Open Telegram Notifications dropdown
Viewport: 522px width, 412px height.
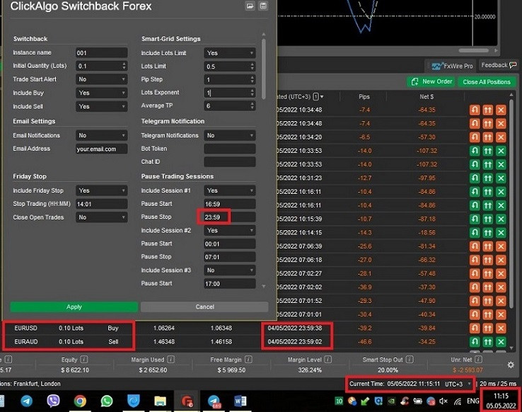click(230, 135)
